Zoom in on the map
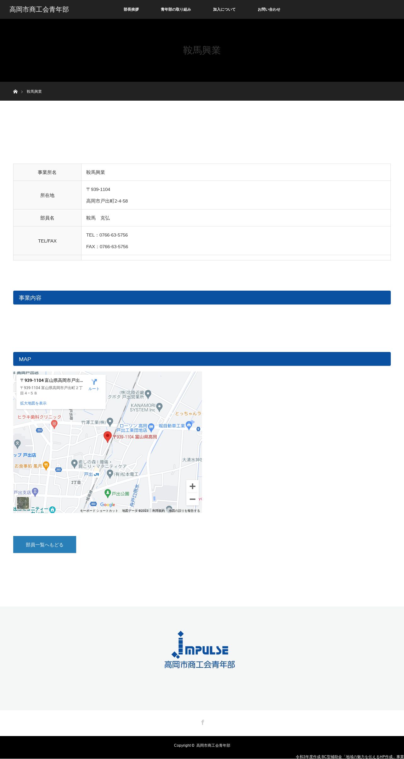 [x=193, y=486]
